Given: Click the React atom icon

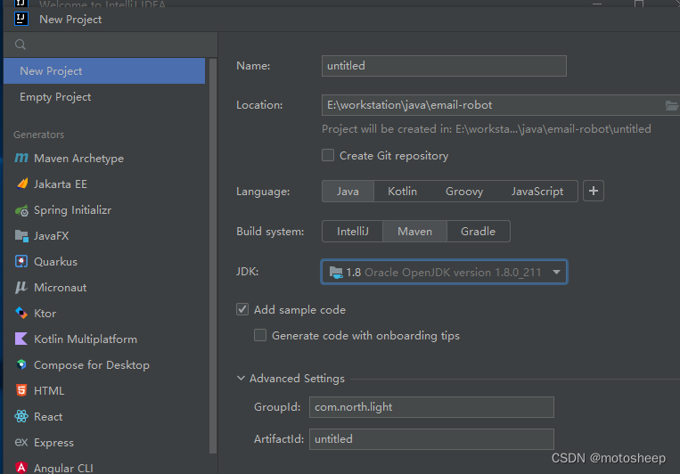Looking at the screenshot, I should point(21,416).
